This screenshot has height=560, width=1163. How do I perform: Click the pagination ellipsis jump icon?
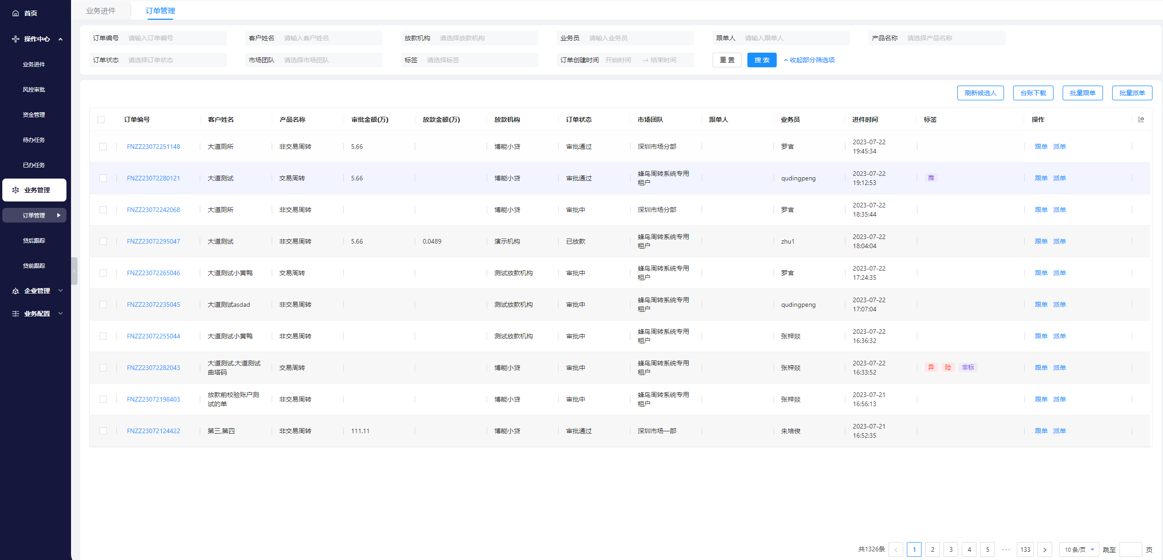point(1006,549)
